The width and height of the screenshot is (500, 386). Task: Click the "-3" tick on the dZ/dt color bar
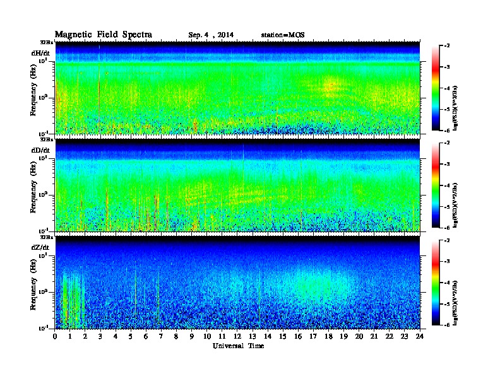447,261
